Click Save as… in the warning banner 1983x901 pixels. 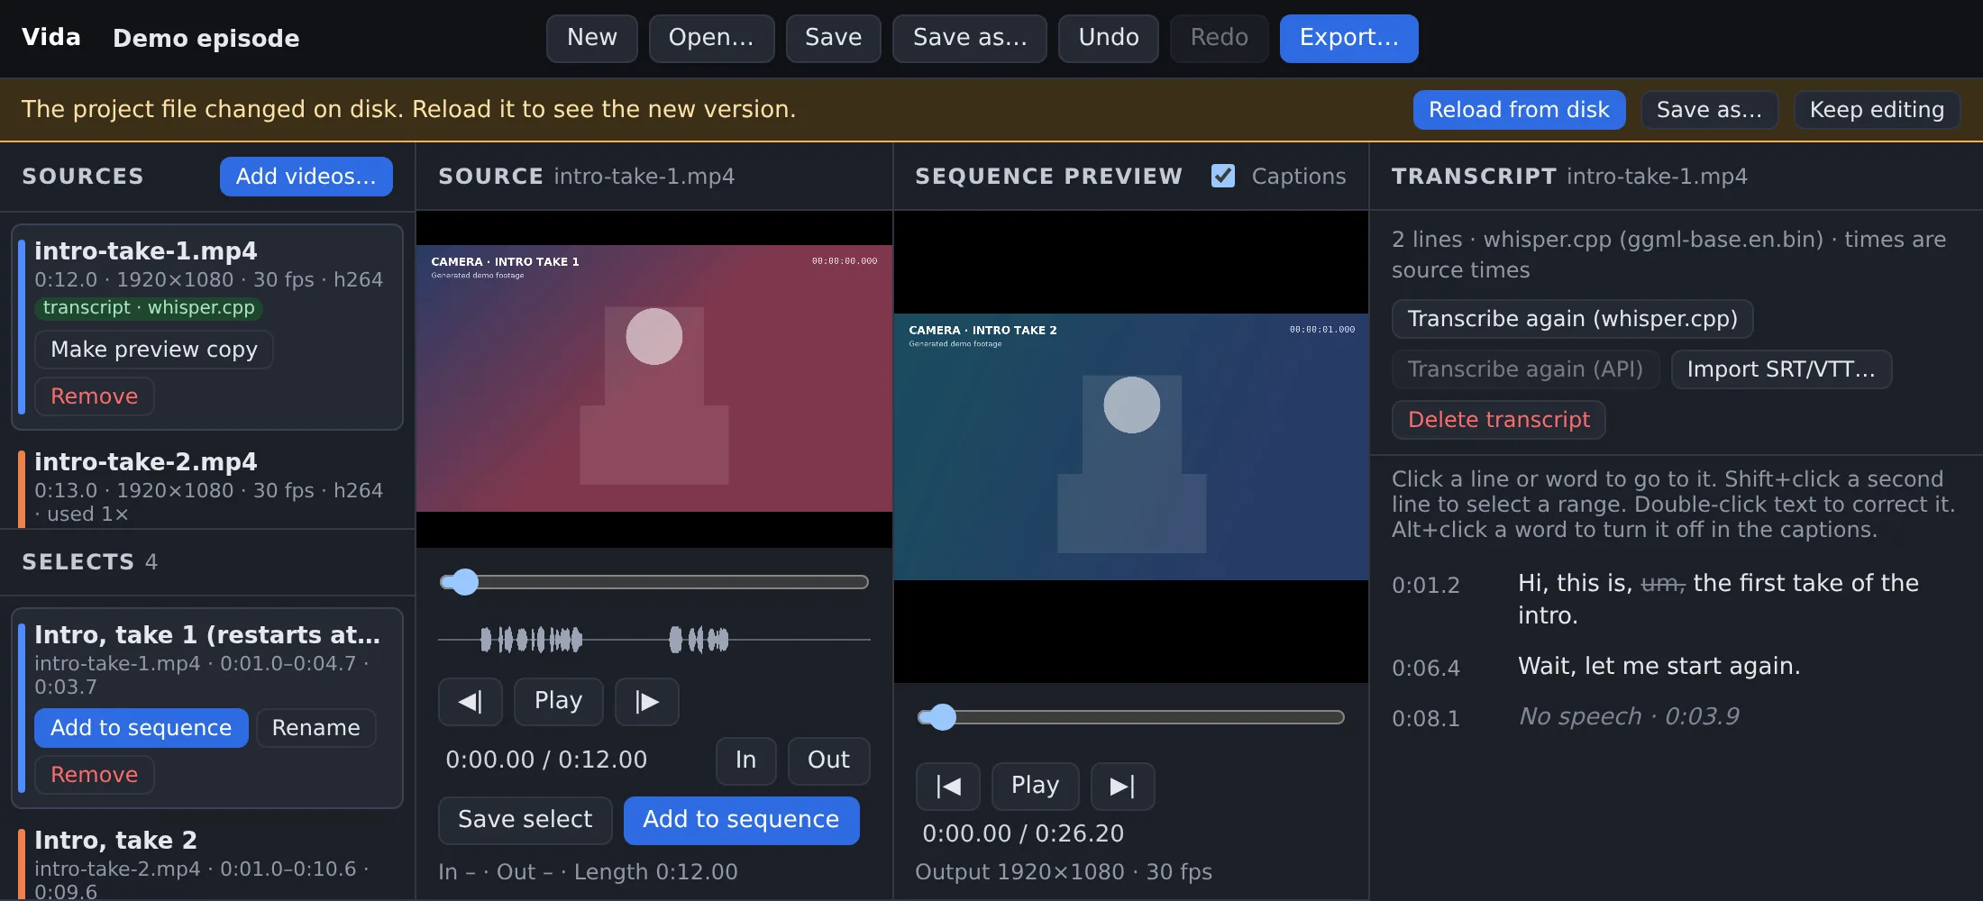[1709, 110]
